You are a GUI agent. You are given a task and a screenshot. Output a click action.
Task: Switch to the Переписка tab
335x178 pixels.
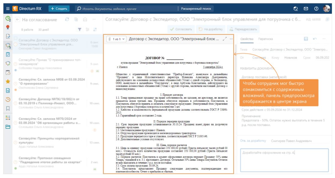pyautogui.click(x=265, y=39)
